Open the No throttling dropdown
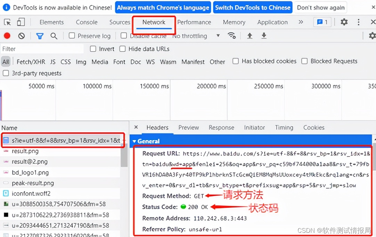This screenshot has width=376, height=237. (196, 36)
